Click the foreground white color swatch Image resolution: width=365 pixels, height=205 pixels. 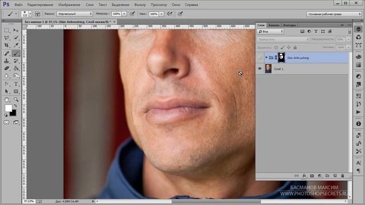(9, 108)
